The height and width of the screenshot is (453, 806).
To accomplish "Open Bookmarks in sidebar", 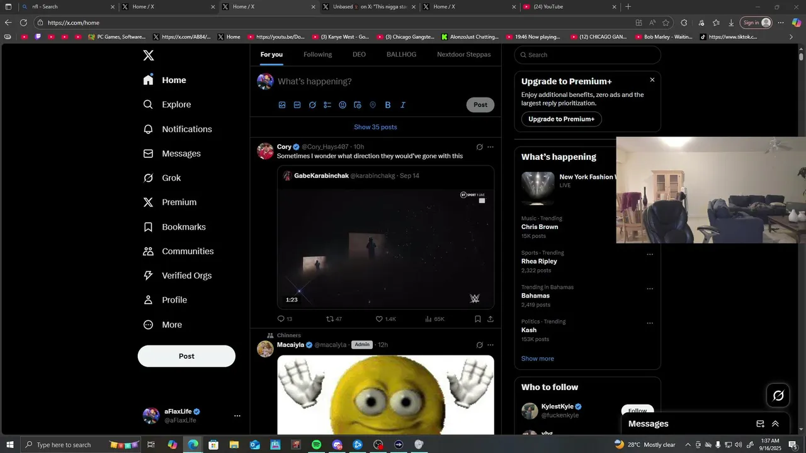I will (174, 226).
